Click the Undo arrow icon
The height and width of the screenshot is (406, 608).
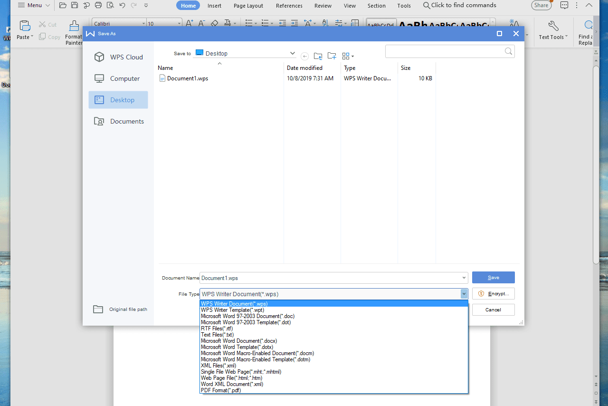[x=122, y=6]
